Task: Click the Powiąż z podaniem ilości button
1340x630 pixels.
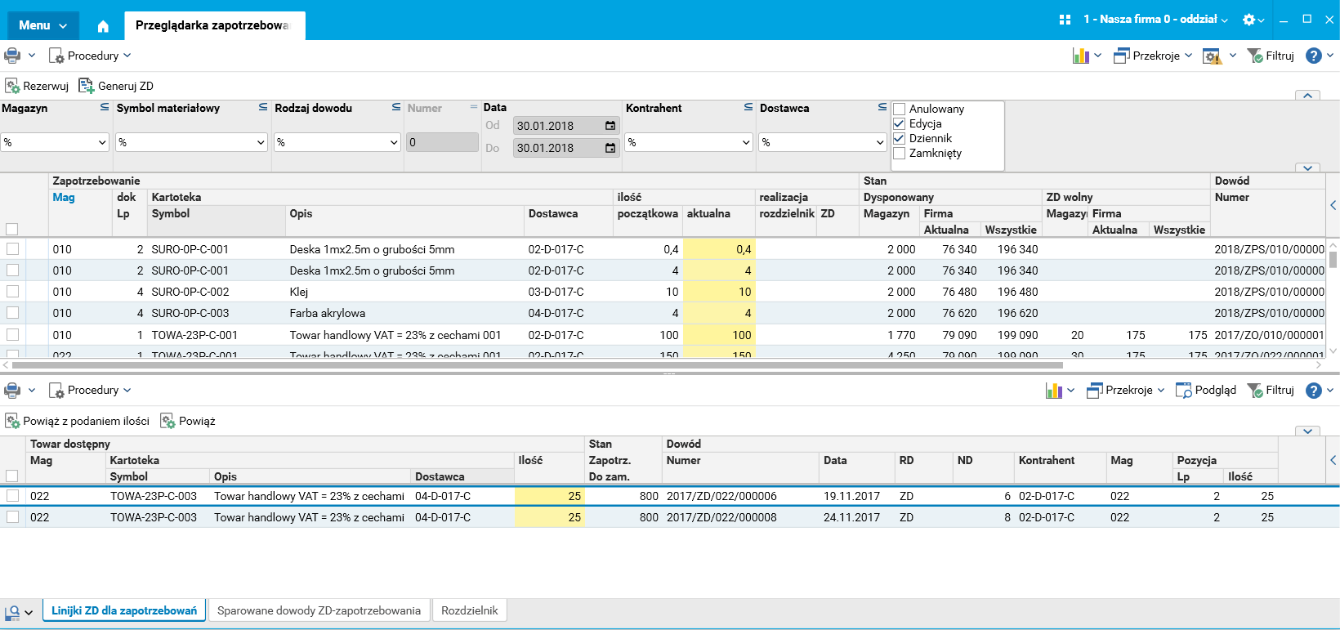Action: [78, 422]
